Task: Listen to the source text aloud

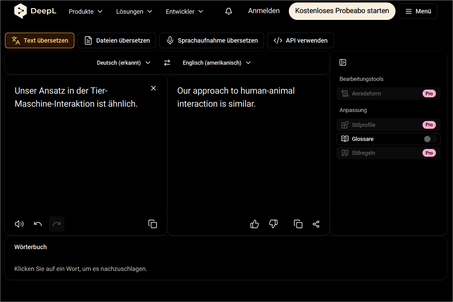Action: pos(19,224)
